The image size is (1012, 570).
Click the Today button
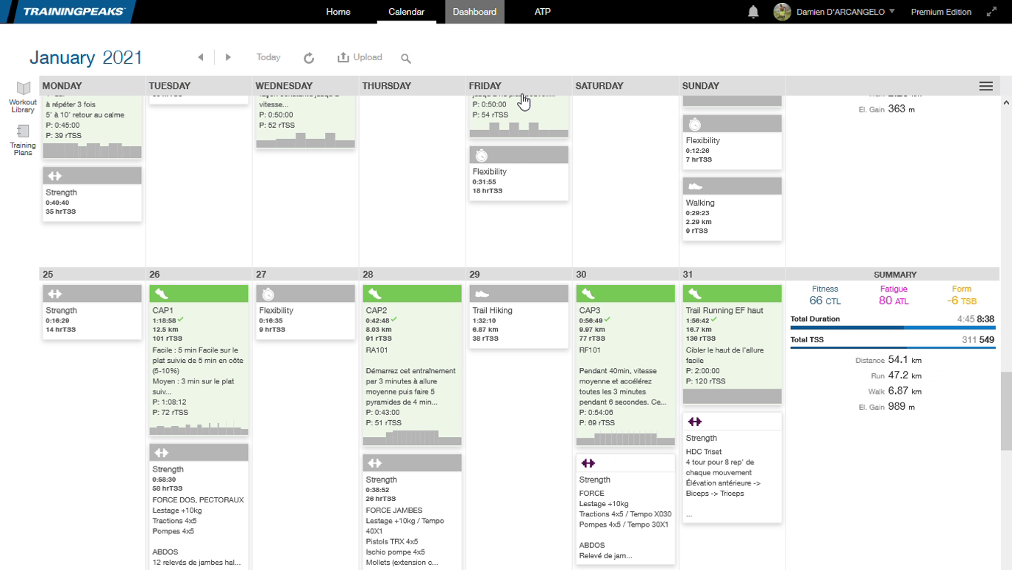[x=268, y=57]
